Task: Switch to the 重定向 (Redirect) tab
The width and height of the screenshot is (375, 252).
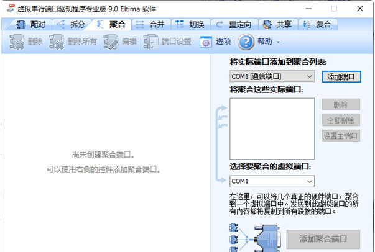Action: click(234, 25)
